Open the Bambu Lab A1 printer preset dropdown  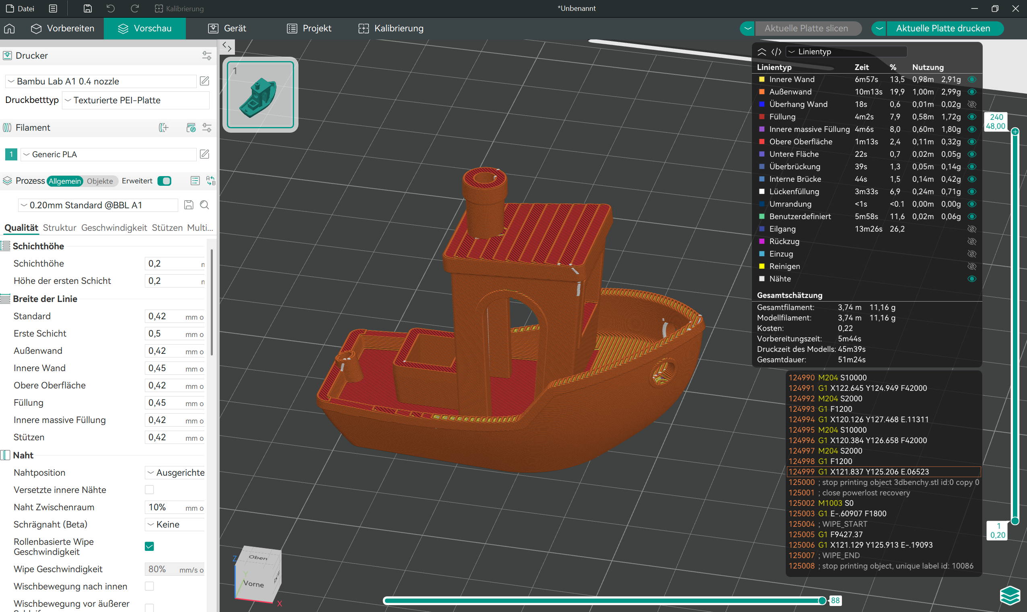click(x=100, y=81)
